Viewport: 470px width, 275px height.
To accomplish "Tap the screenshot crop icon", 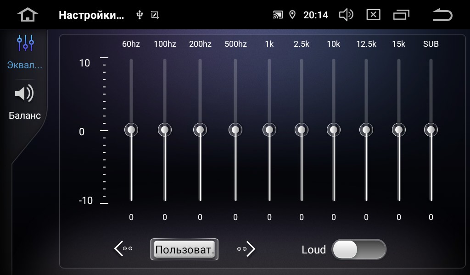I will click(x=155, y=15).
